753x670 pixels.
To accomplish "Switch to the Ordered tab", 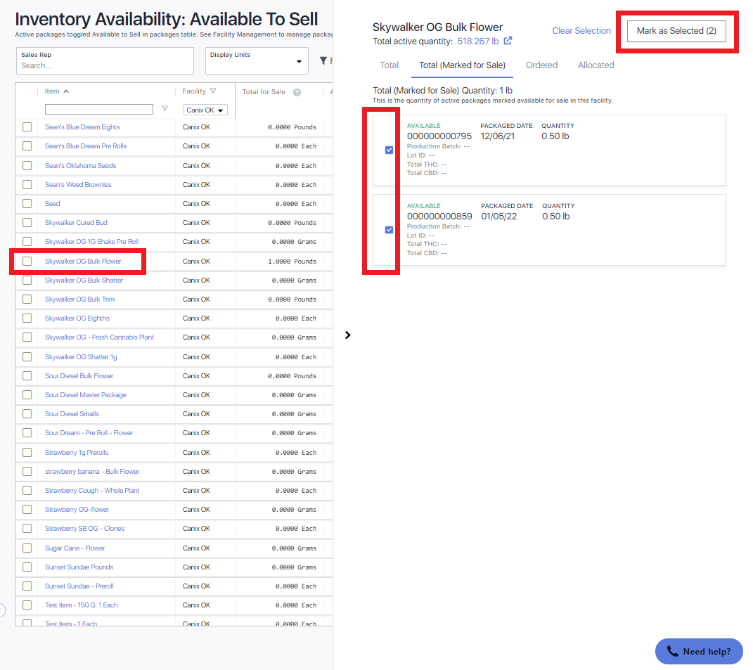I will tap(541, 65).
